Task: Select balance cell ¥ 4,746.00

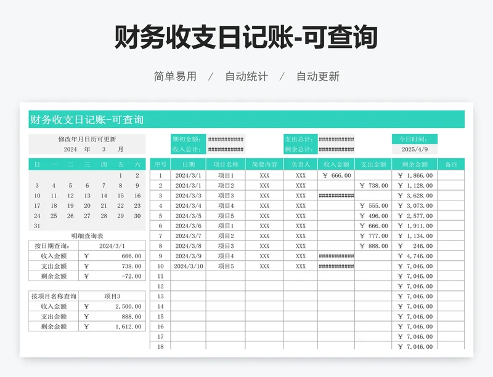Action: (415, 256)
